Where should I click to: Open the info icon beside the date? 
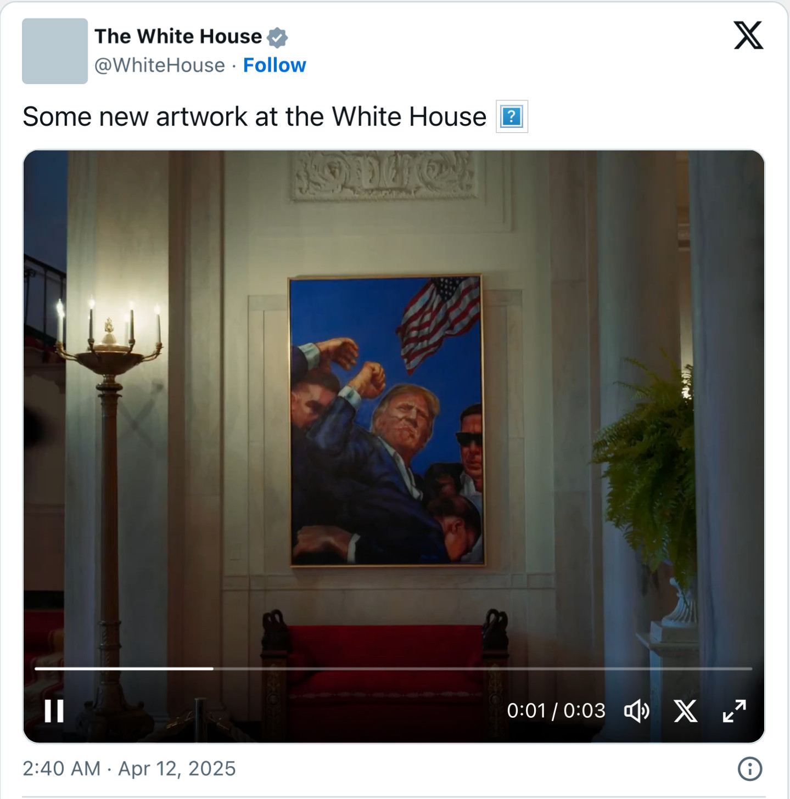tap(750, 769)
